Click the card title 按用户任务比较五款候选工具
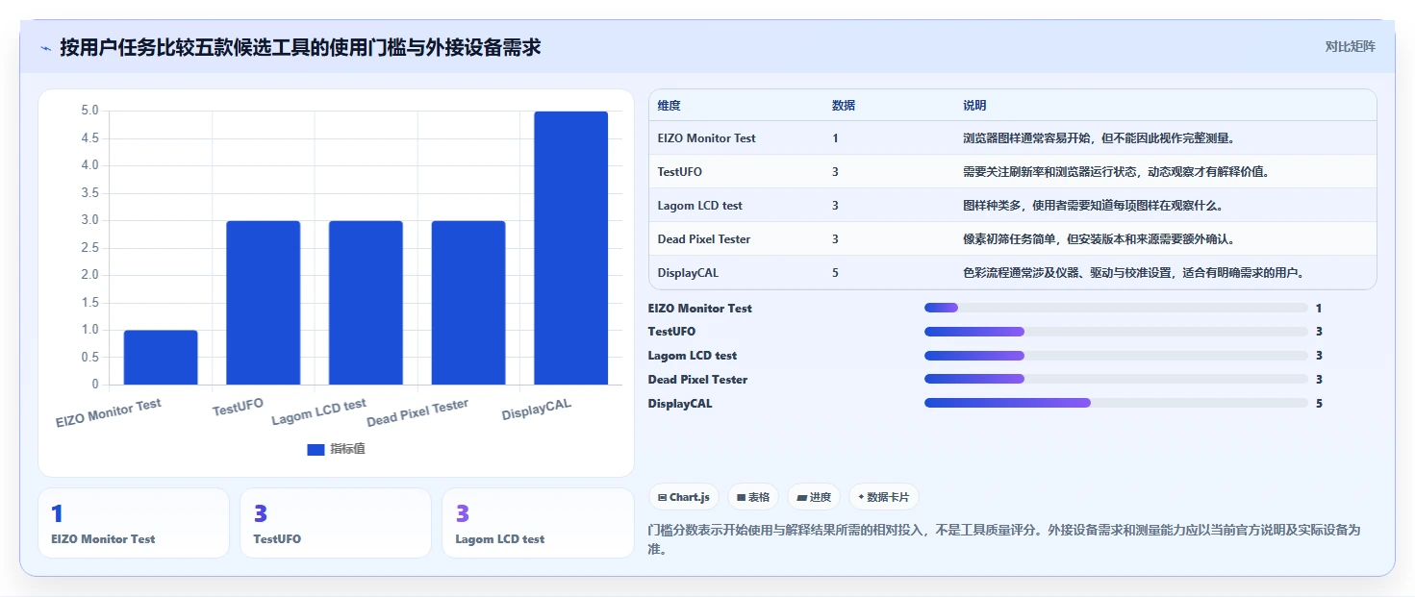Viewport: 1415px width, 597px height. click(300, 47)
